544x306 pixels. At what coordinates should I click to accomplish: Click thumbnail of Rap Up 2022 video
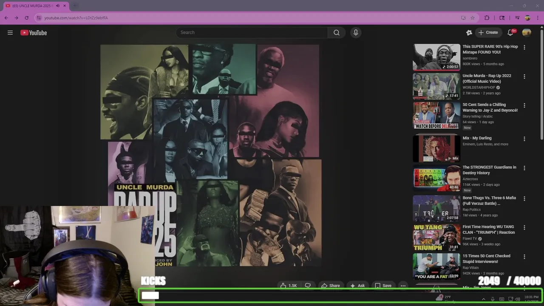[x=436, y=86]
